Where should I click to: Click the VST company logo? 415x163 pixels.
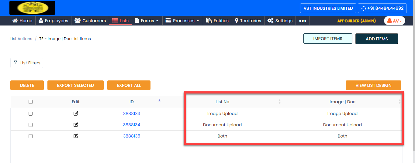[x=32, y=8]
